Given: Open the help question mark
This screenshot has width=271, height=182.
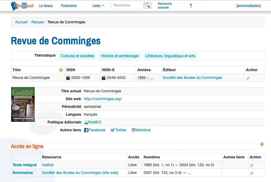Looking at the screenshot, I should click(x=191, y=6).
